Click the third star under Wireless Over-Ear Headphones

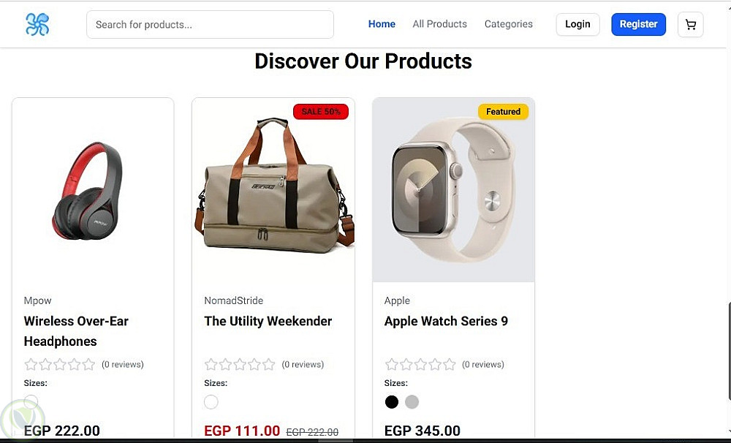(x=60, y=364)
